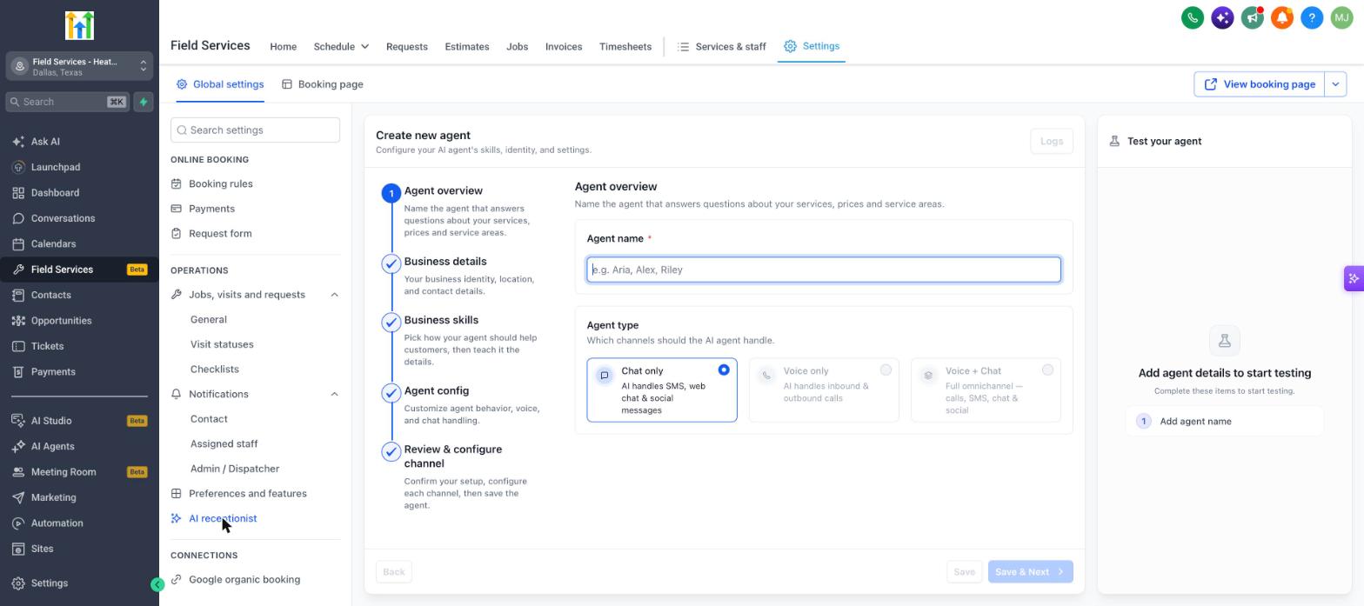Click the purple floating AI side widget
1364x606 pixels.
[1354, 279]
